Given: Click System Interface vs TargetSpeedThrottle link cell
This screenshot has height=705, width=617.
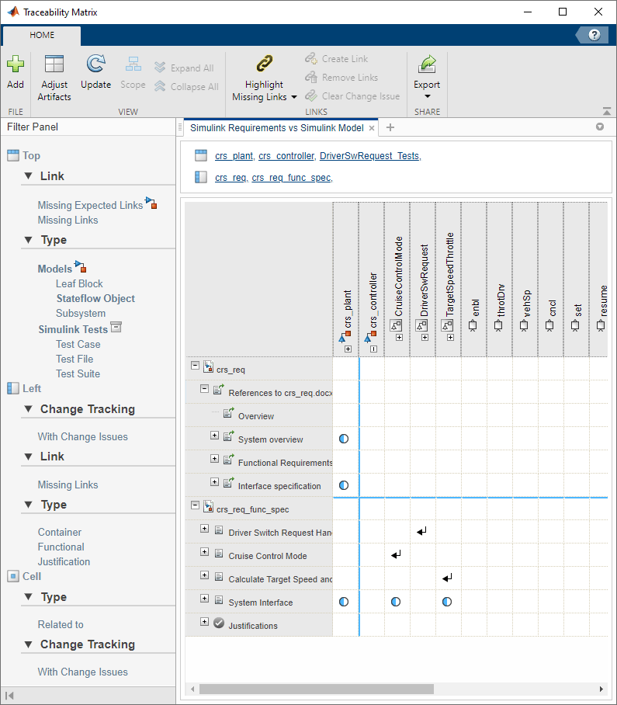Looking at the screenshot, I should (x=447, y=602).
